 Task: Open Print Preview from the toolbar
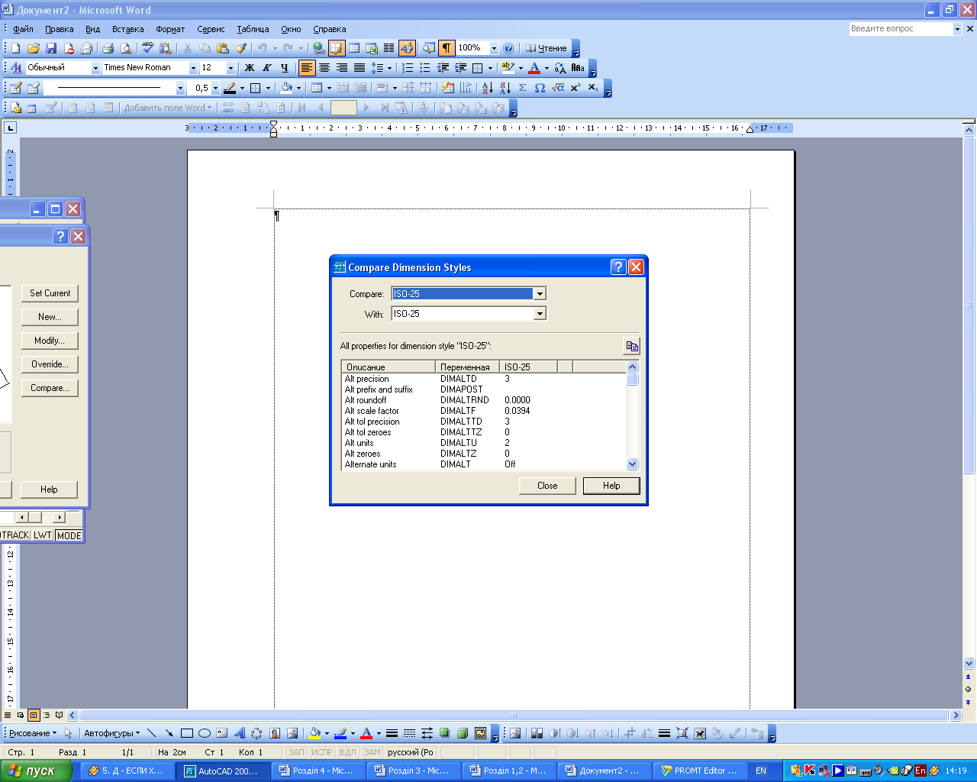pyautogui.click(x=126, y=48)
